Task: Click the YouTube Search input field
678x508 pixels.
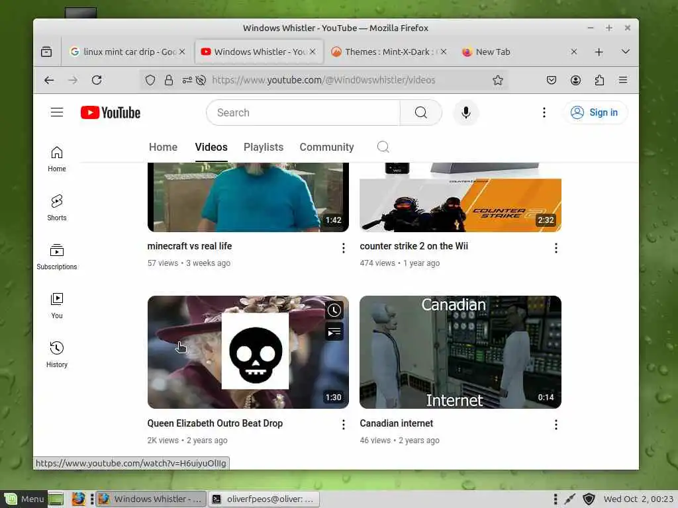Action: (303, 112)
